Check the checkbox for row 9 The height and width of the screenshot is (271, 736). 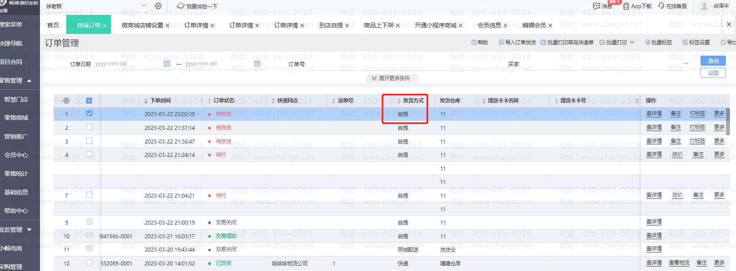[x=89, y=222]
